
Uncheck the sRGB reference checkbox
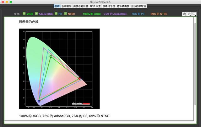tap(24, 14)
